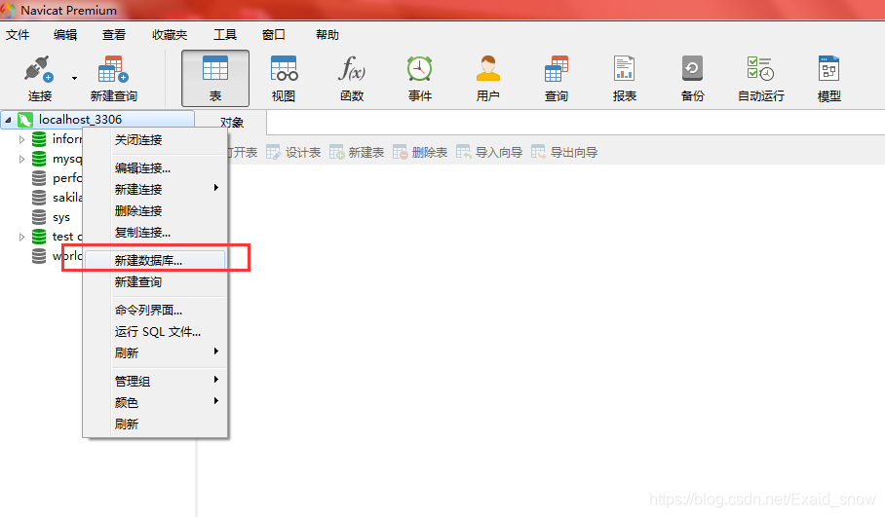Open the 编辑 menu
The height and width of the screenshot is (517, 885).
[x=65, y=35]
